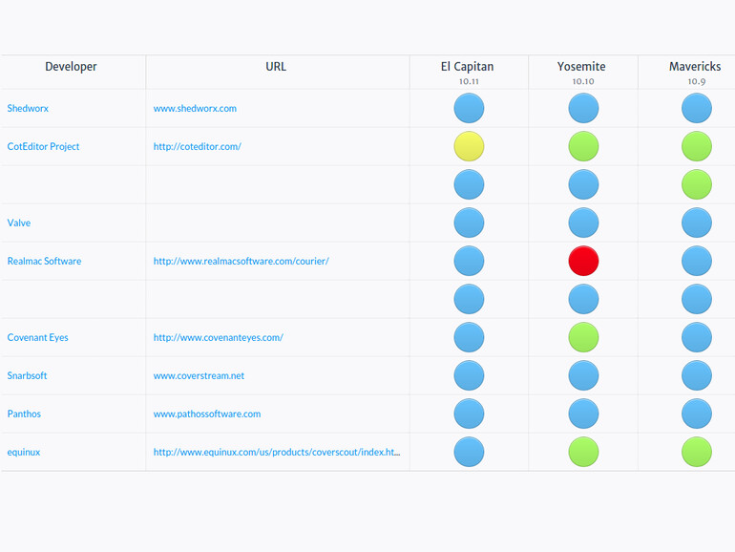The width and height of the screenshot is (735, 552).
Task: Open the equinux developer link
Action: click(x=24, y=452)
